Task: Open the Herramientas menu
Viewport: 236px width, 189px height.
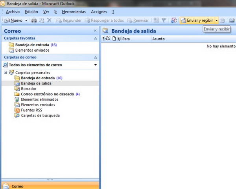Action: pyautogui.click(x=74, y=12)
